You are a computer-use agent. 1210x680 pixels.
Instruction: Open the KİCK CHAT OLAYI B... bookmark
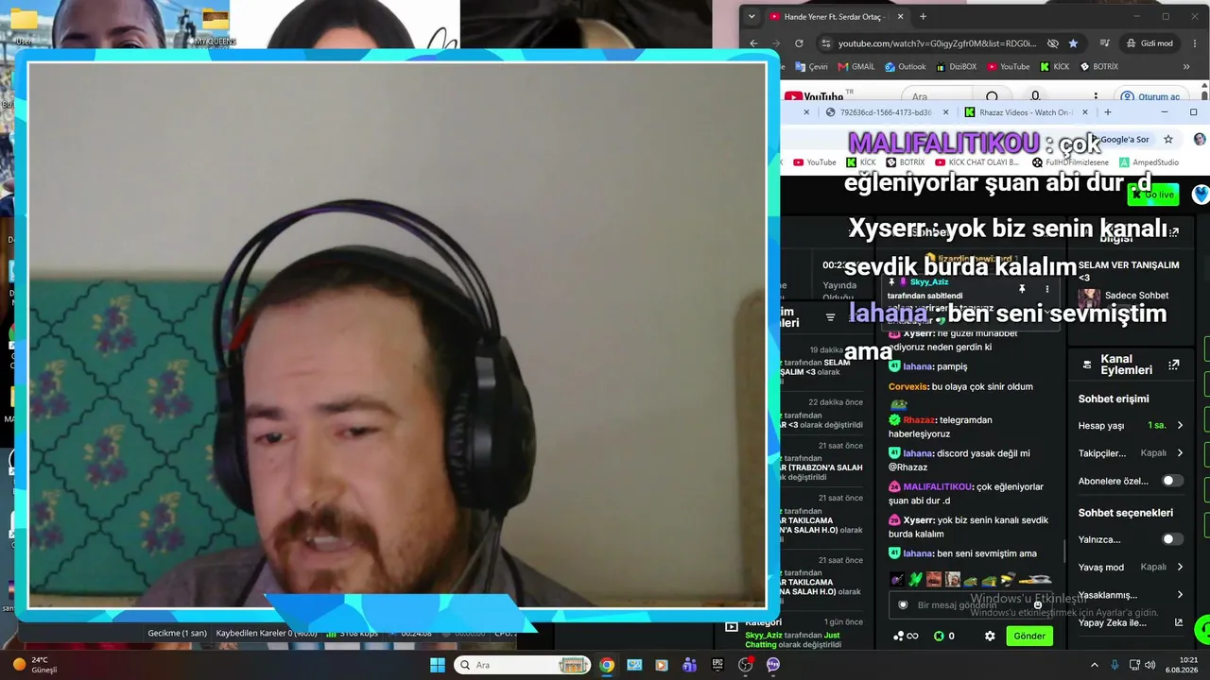pos(978,162)
